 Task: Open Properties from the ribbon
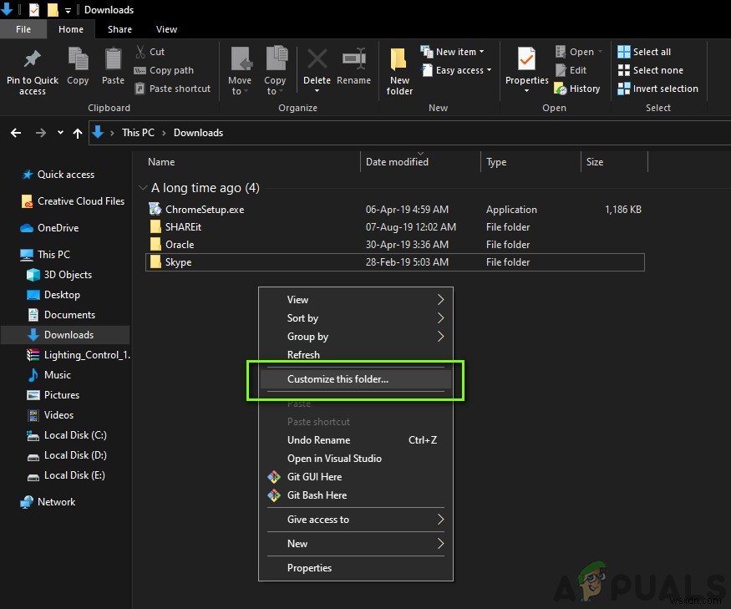[526, 60]
